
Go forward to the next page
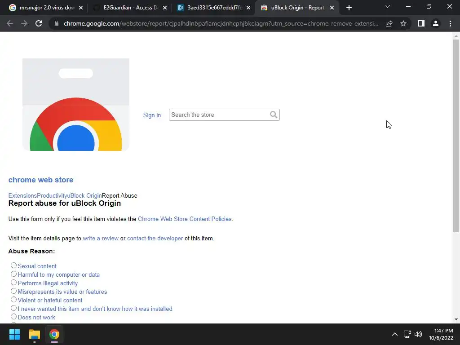click(24, 23)
